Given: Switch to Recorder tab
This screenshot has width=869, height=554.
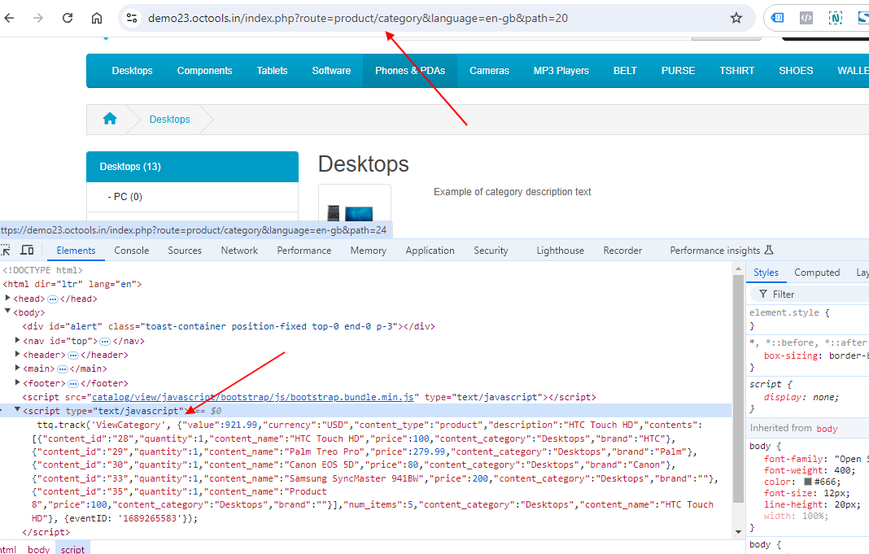Looking at the screenshot, I should click(622, 251).
